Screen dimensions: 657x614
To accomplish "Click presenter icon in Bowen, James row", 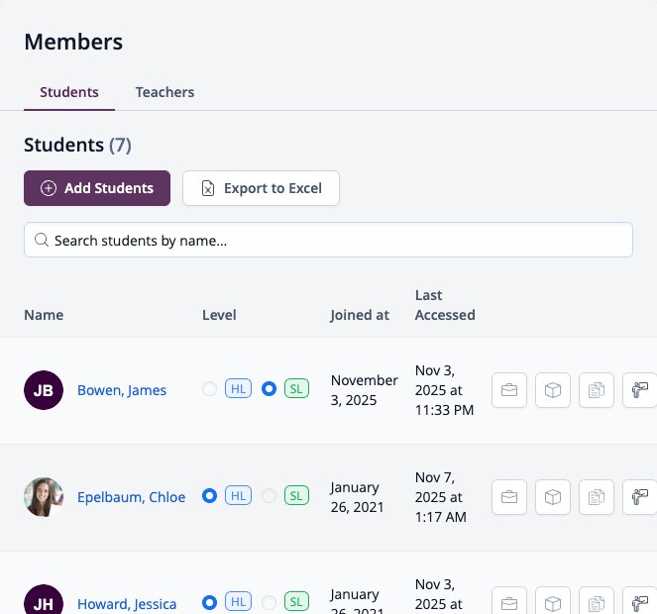I will 639,390.
